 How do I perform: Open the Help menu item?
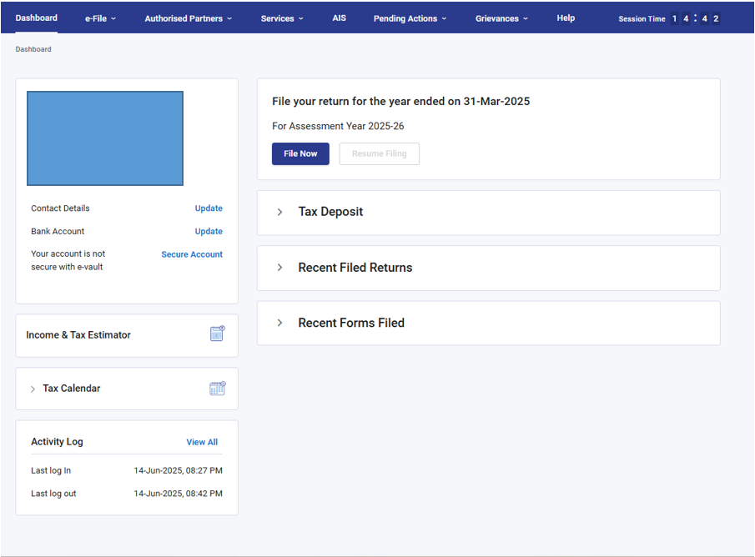click(566, 18)
